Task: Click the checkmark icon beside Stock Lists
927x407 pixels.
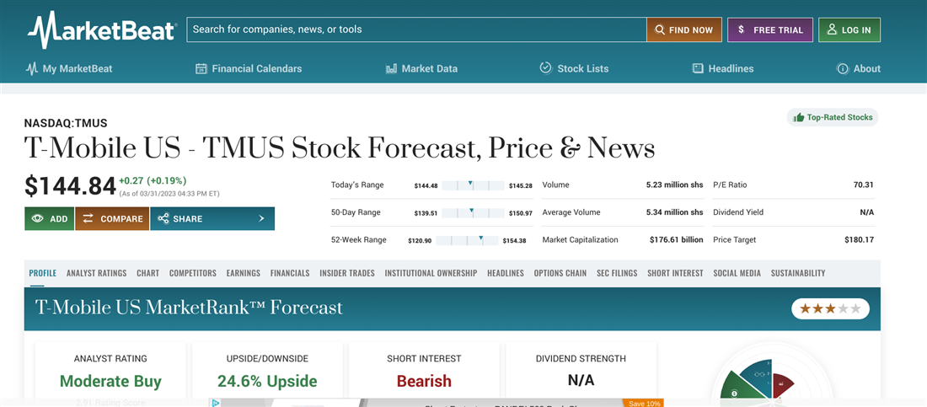Action: click(546, 68)
